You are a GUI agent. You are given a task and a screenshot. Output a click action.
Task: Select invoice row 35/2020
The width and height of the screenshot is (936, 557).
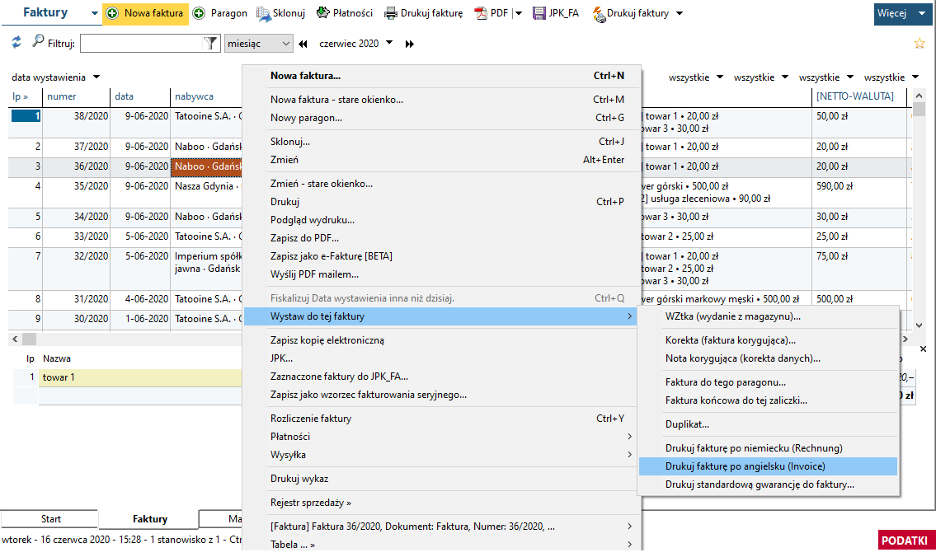tap(91, 186)
